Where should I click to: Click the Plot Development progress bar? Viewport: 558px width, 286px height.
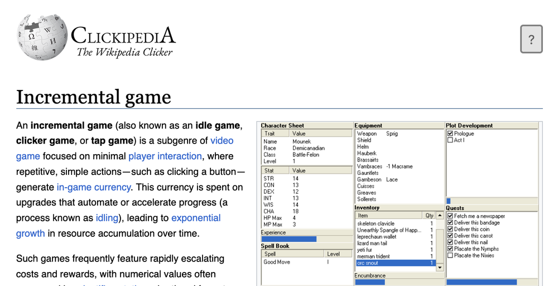tap(492, 201)
